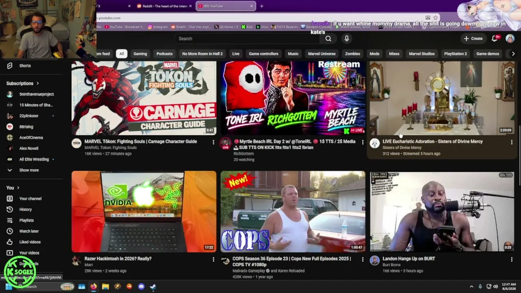Viewport: 521px width, 293px height.
Task: Open the Create menu button
Action: (473, 39)
